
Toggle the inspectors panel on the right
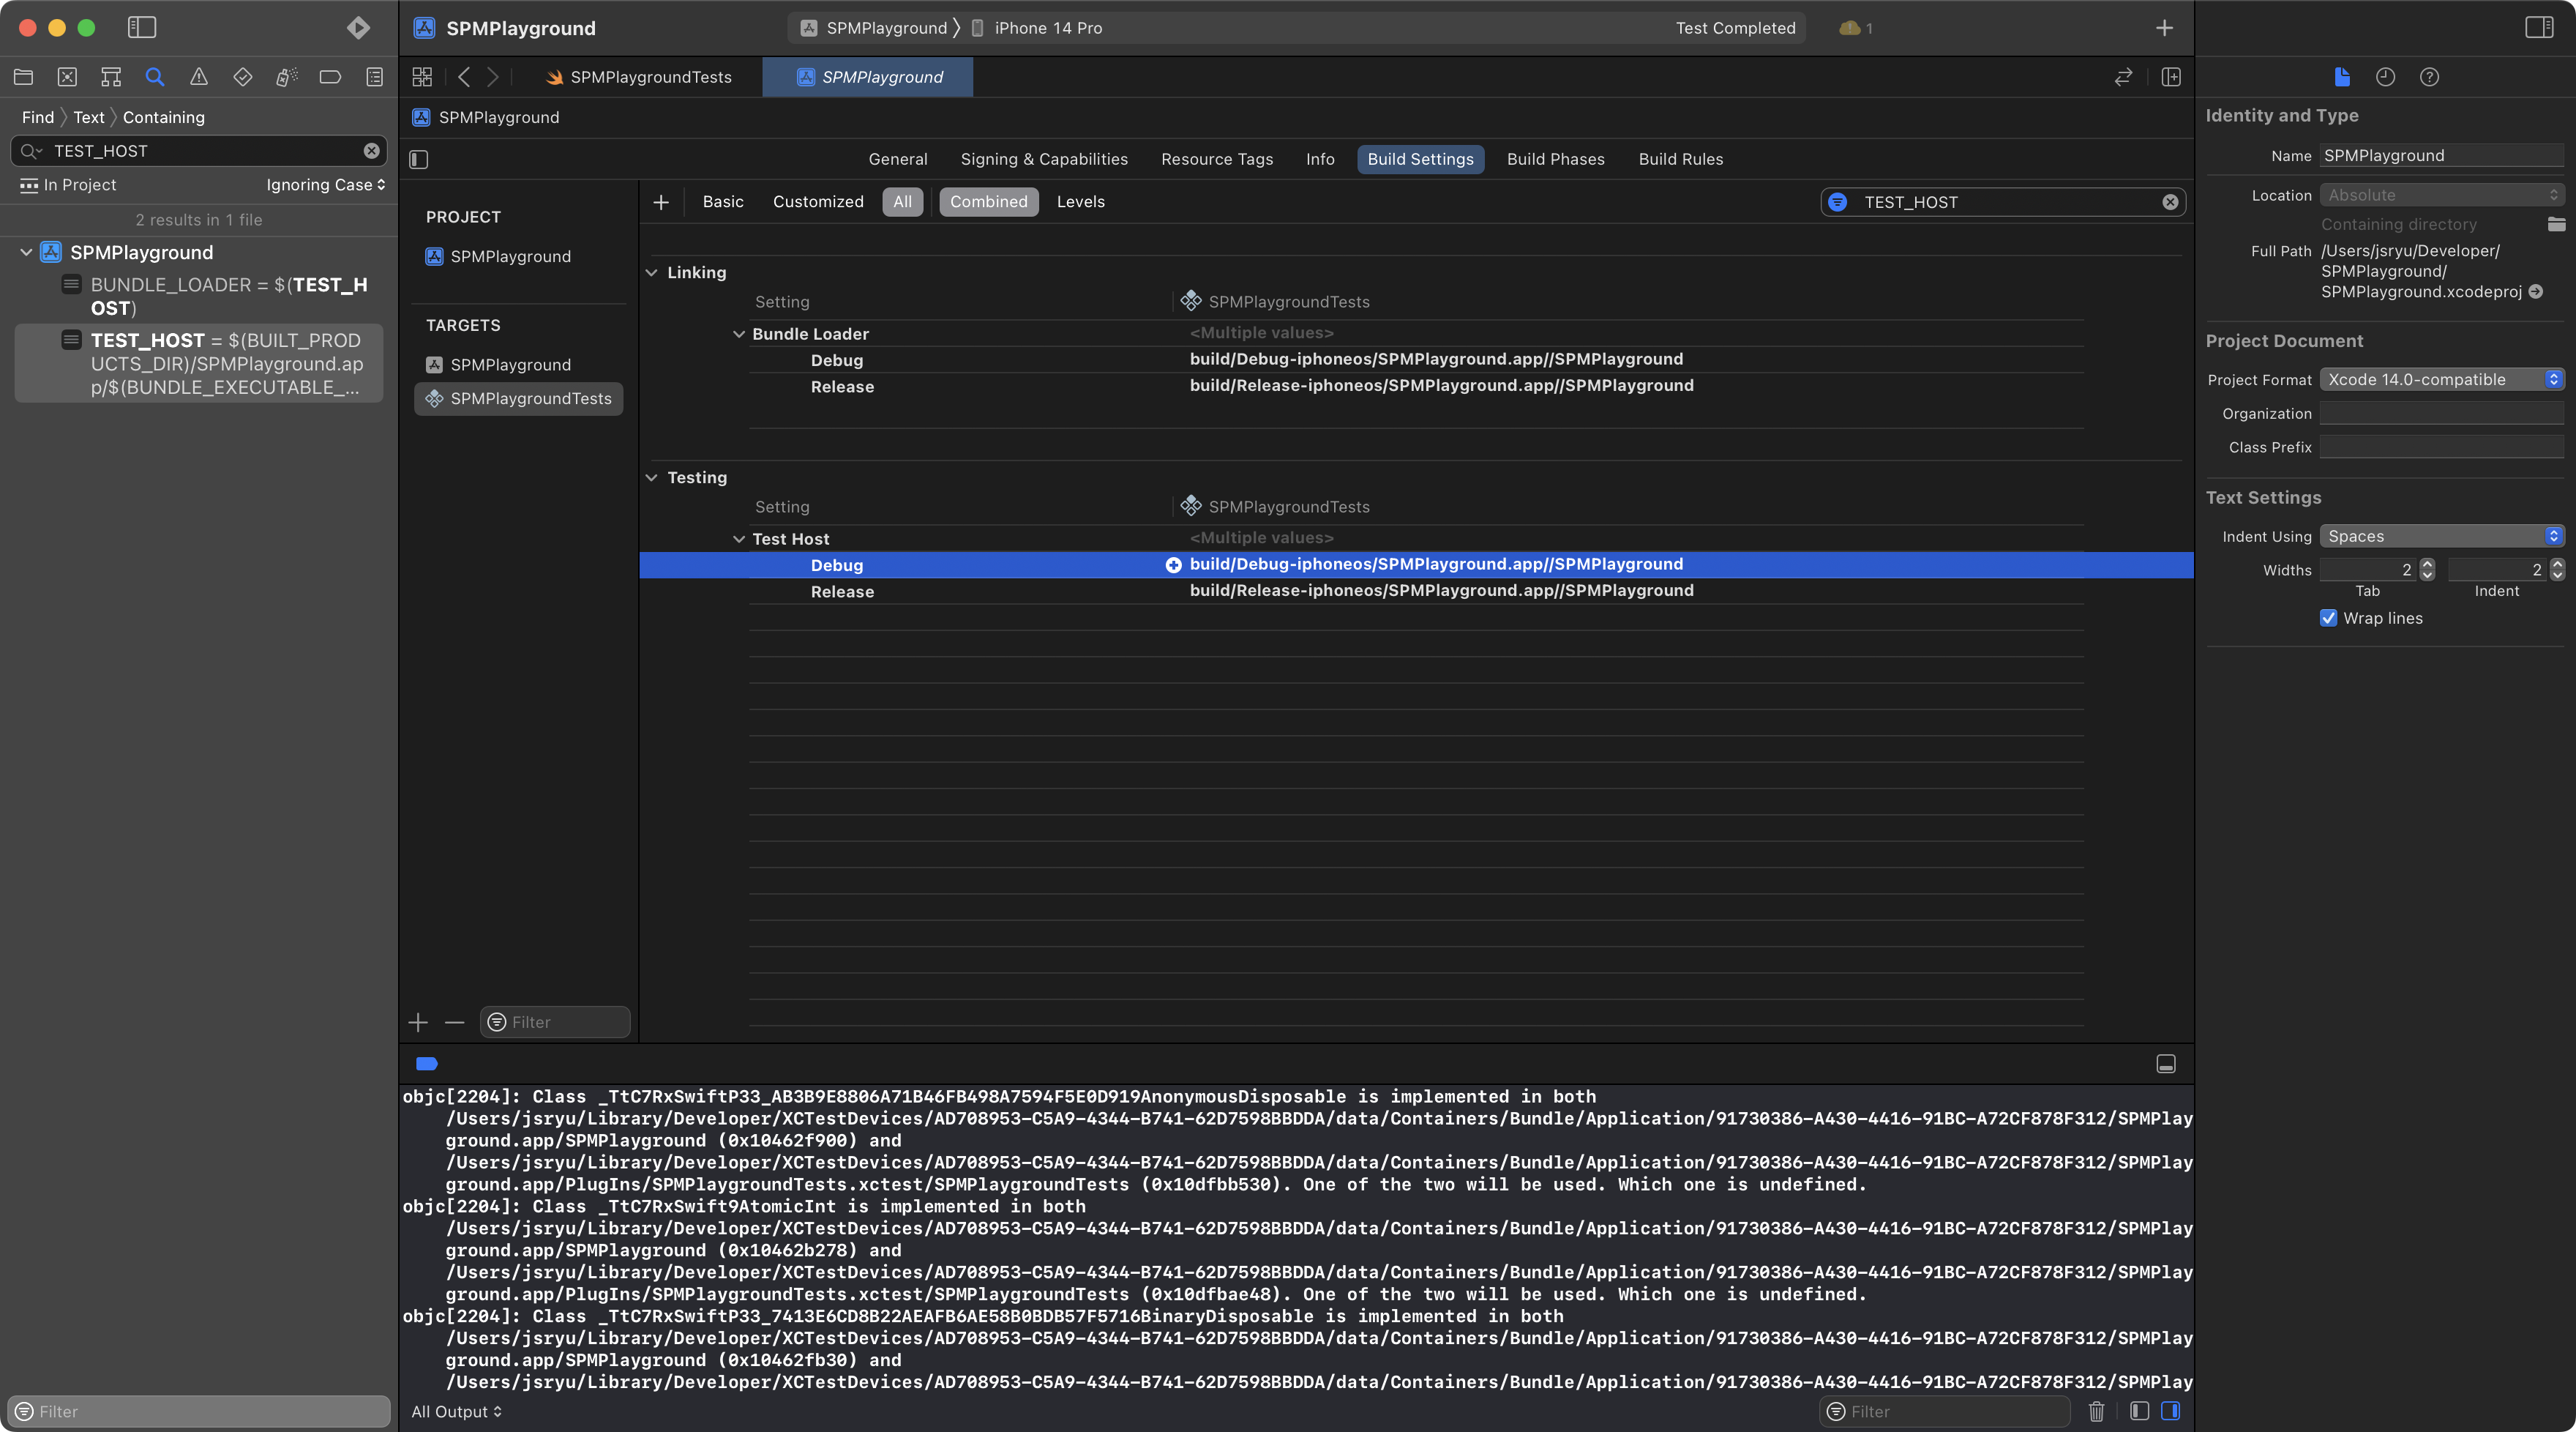coord(2539,28)
